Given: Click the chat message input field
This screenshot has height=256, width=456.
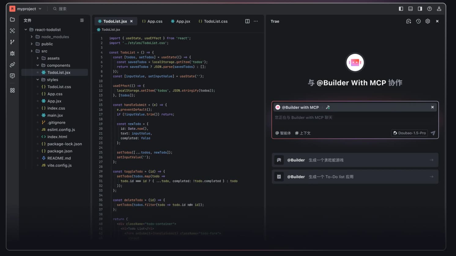Looking at the screenshot, I should click(x=355, y=117).
